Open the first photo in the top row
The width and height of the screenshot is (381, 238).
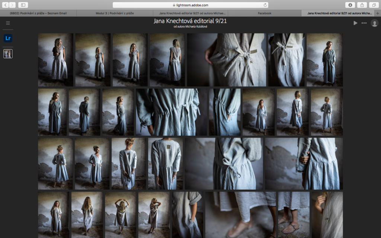click(x=55, y=60)
